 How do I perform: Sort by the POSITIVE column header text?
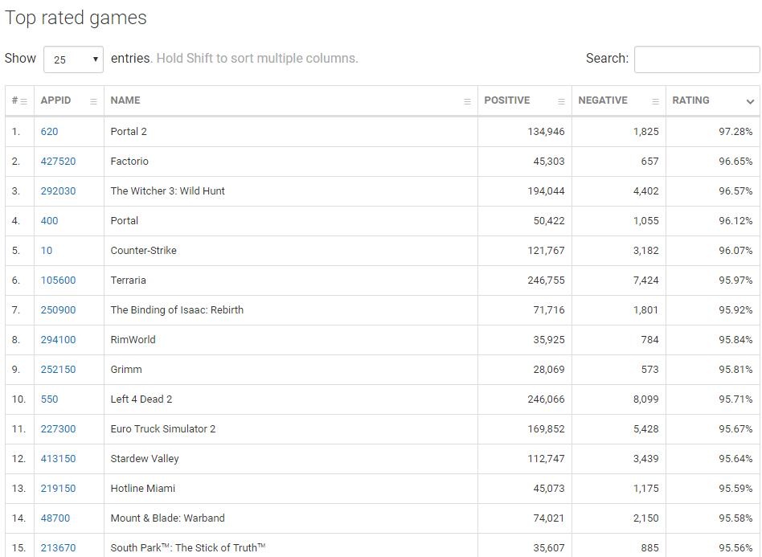(507, 100)
